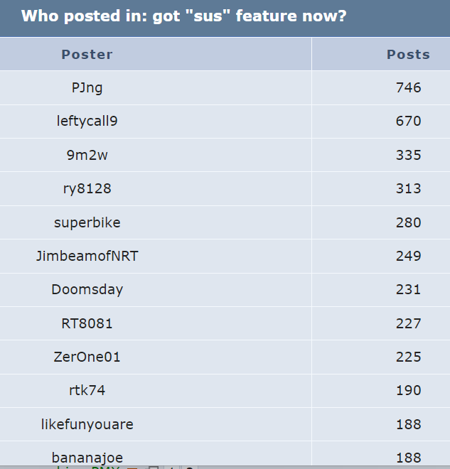Screen dimensions: 450x469
Task: Click the Posts column header
Action: (x=408, y=55)
